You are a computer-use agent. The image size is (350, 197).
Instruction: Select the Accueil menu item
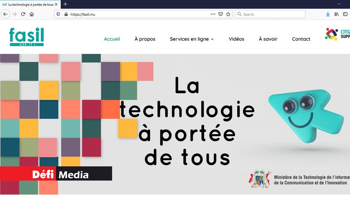coord(112,39)
